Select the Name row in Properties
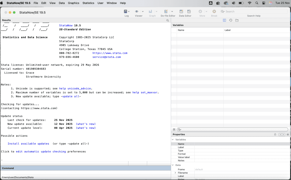 tap(230, 144)
